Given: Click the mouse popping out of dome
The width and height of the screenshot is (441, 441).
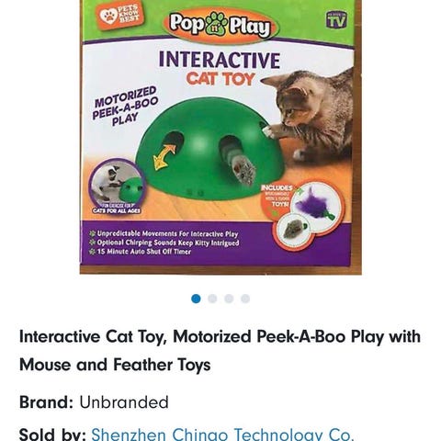Looking at the screenshot, I should click(x=243, y=170).
